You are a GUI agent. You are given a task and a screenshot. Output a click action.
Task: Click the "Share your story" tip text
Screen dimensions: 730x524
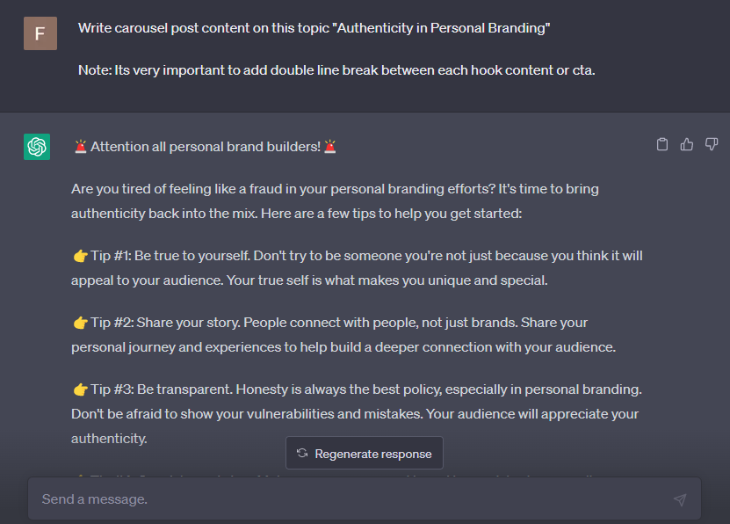343,335
